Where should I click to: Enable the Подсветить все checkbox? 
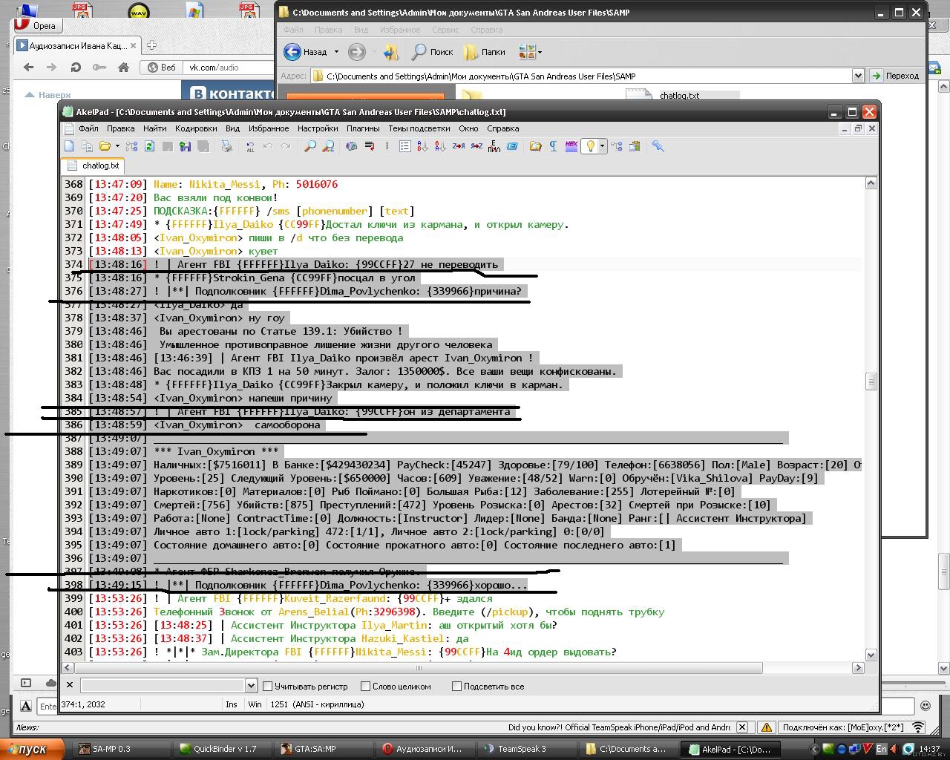[456, 687]
